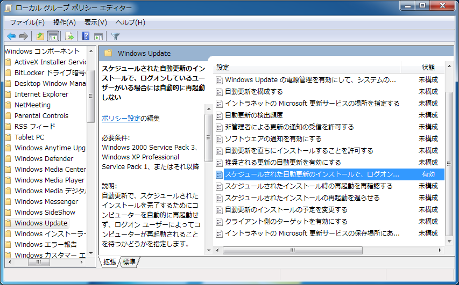This screenshot has height=285, width=459.
Task: Select Windows Media Center tree folder
Action: 50,170
